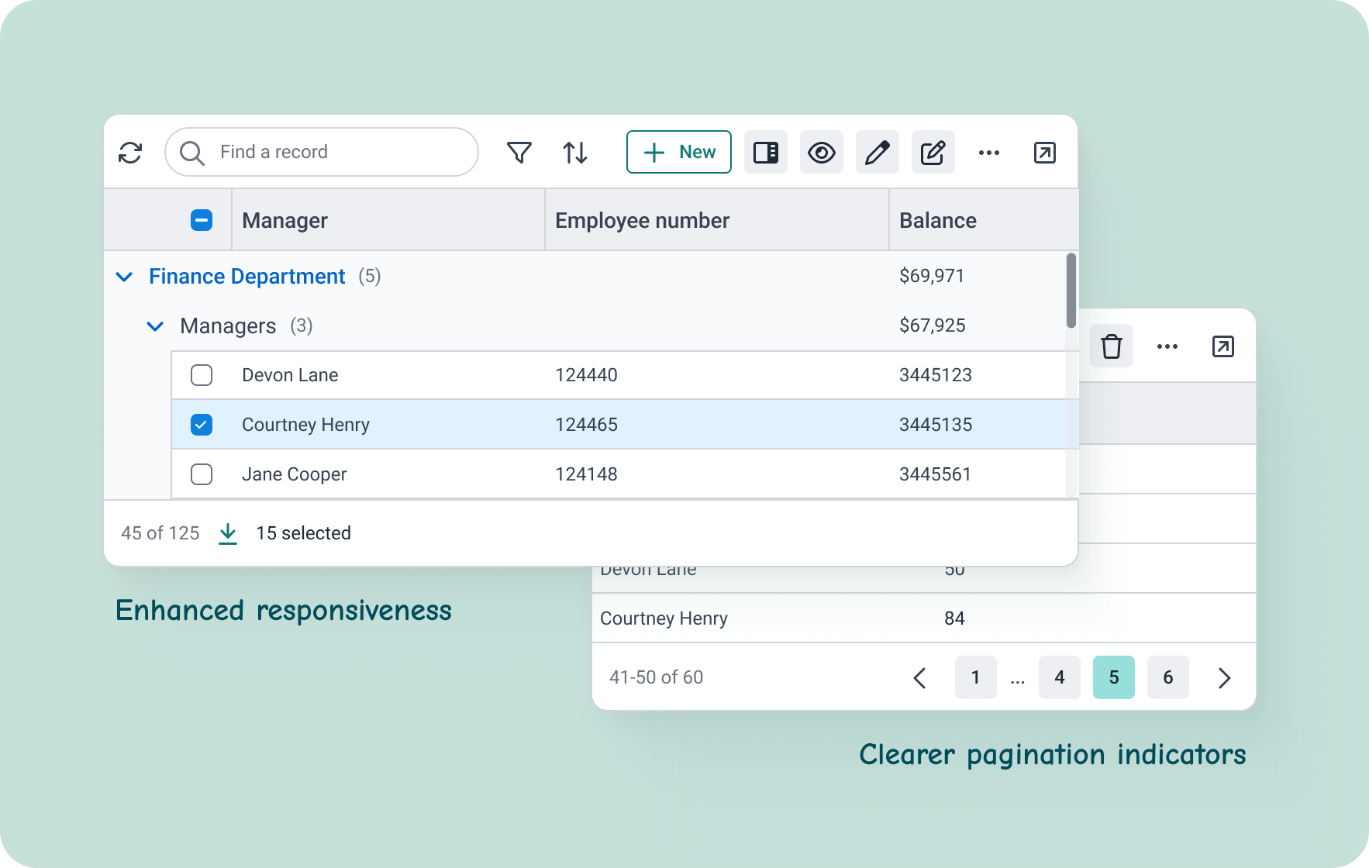This screenshot has width=1369, height=868.
Task: Go to page 4 in pagination
Action: click(1059, 677)
